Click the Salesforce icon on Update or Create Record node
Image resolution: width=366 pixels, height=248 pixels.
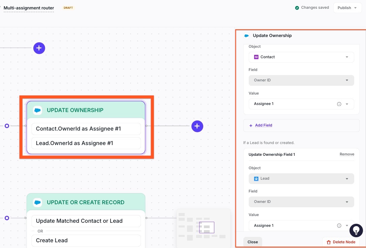37,202
